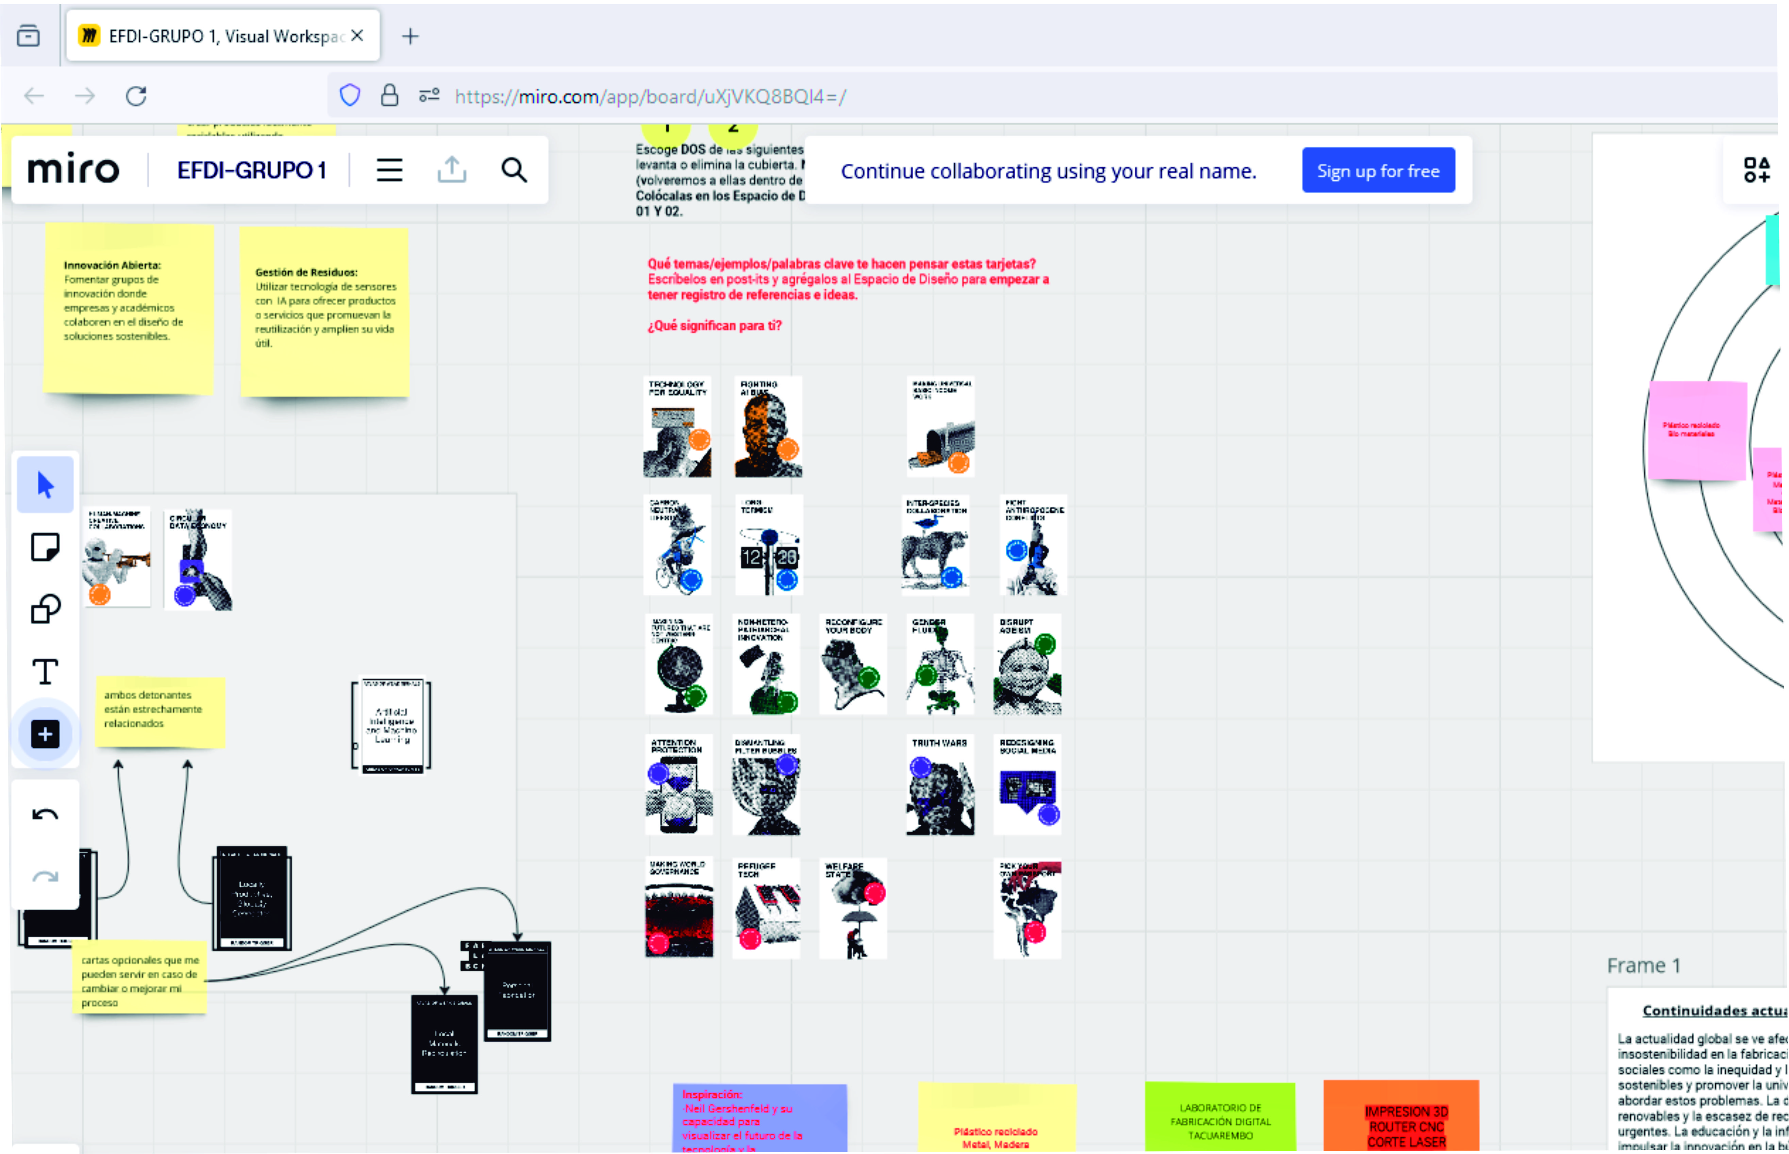
Task: Select the blue Inspiración note
Action: point(760,1118)
